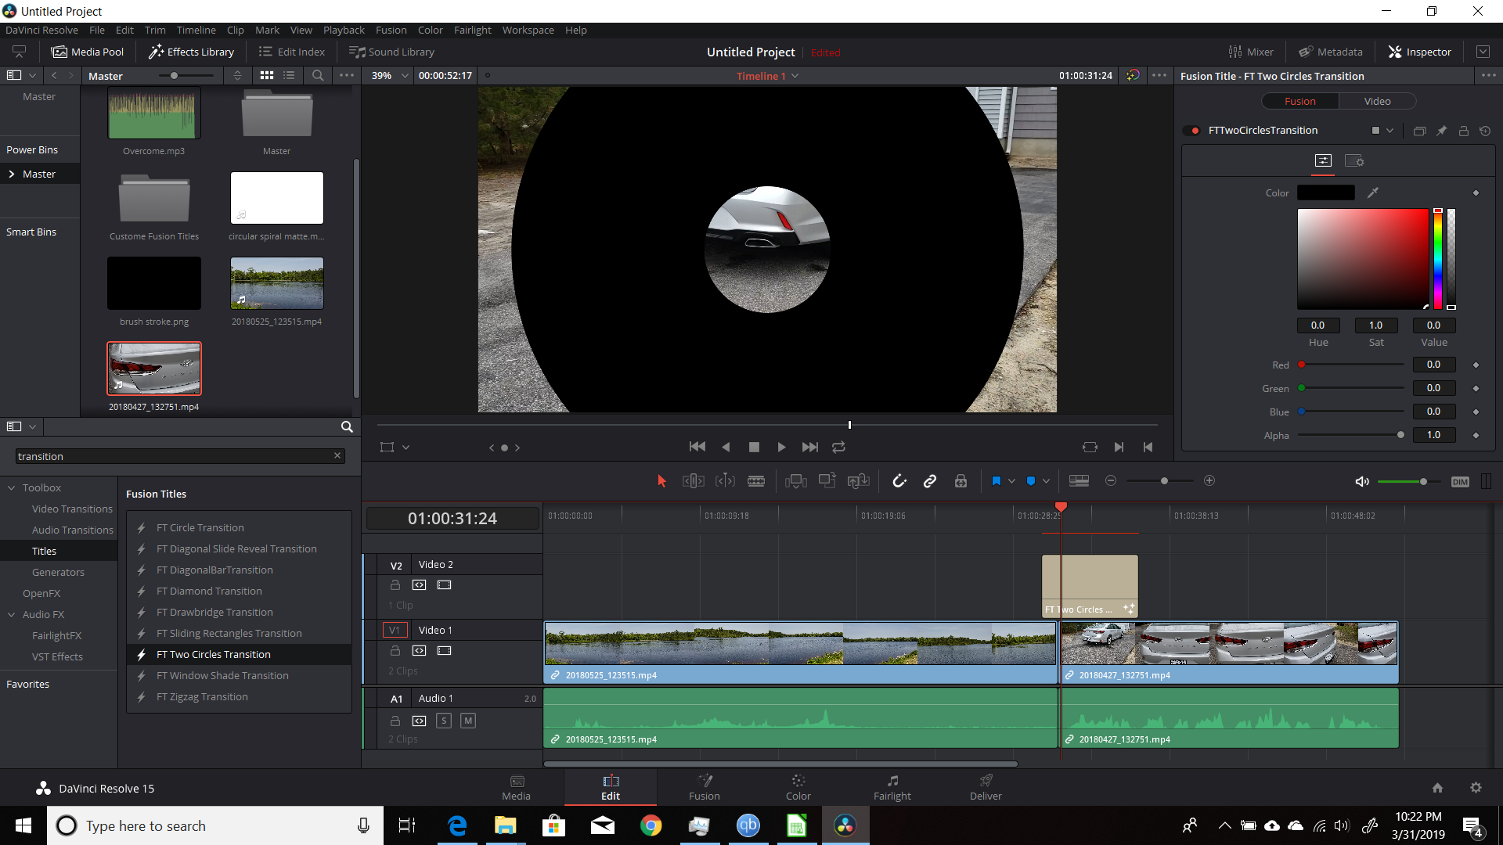This screenshot has width=1503, height=845.
Task: Expand the Toolbox tree section
Action: coord(12,487)
